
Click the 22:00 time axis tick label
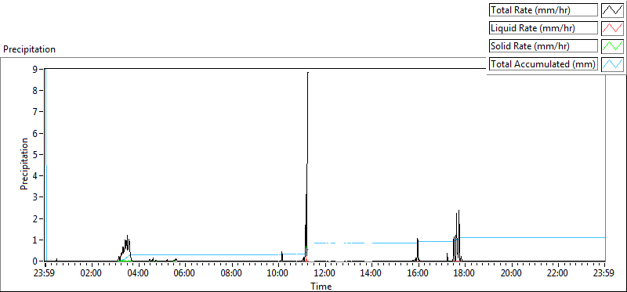[558, 274]
